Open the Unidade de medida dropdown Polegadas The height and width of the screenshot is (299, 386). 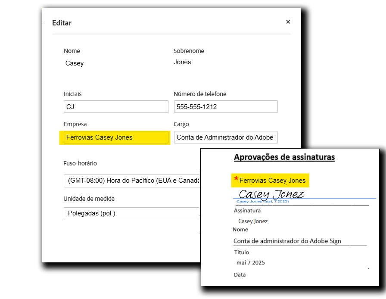(x=132, y=214)
